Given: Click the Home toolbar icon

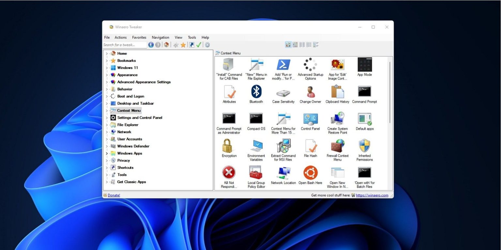Looking at the screenshot, I should pos(166,45).
